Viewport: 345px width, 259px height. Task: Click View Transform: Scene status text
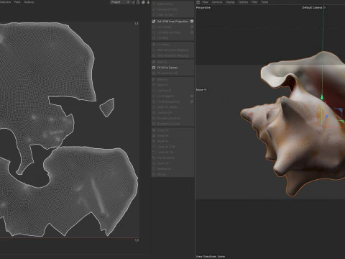(x=211, y=256)
